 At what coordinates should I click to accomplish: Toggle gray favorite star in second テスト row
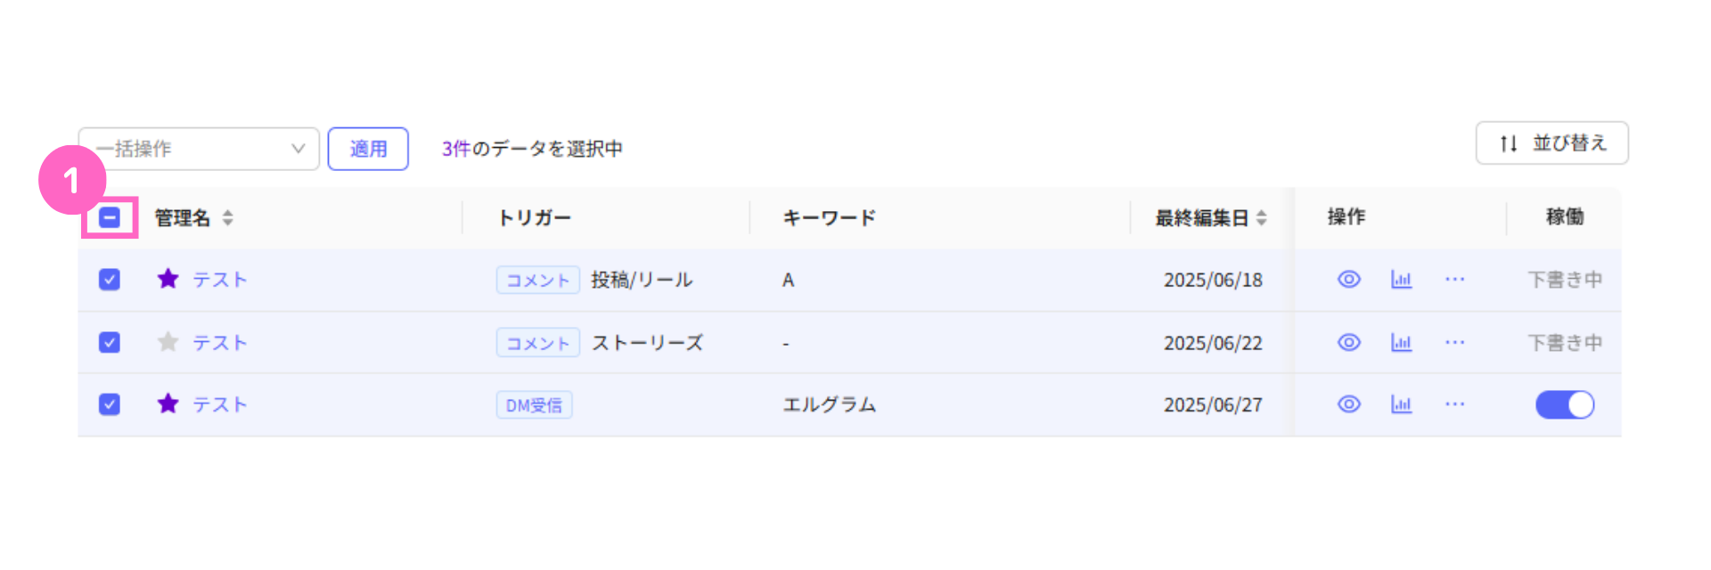(x=168, y=342)
